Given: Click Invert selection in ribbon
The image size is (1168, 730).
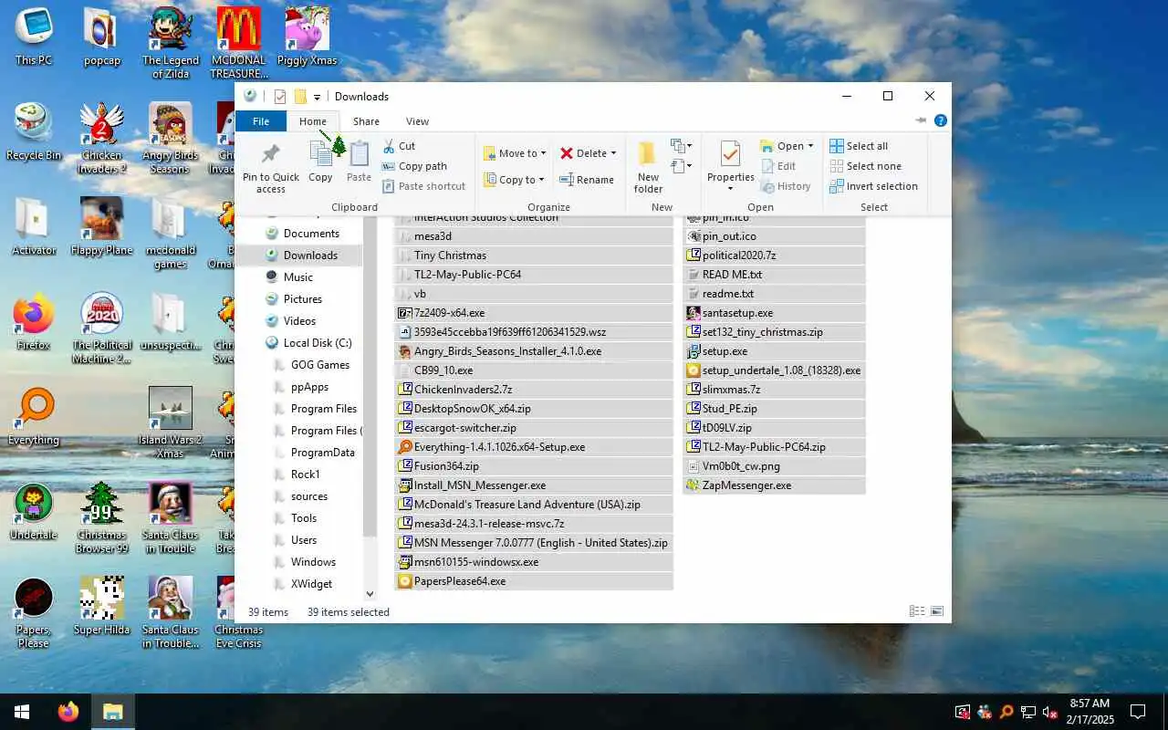Looking at the screenshot, I should point(873,186).
